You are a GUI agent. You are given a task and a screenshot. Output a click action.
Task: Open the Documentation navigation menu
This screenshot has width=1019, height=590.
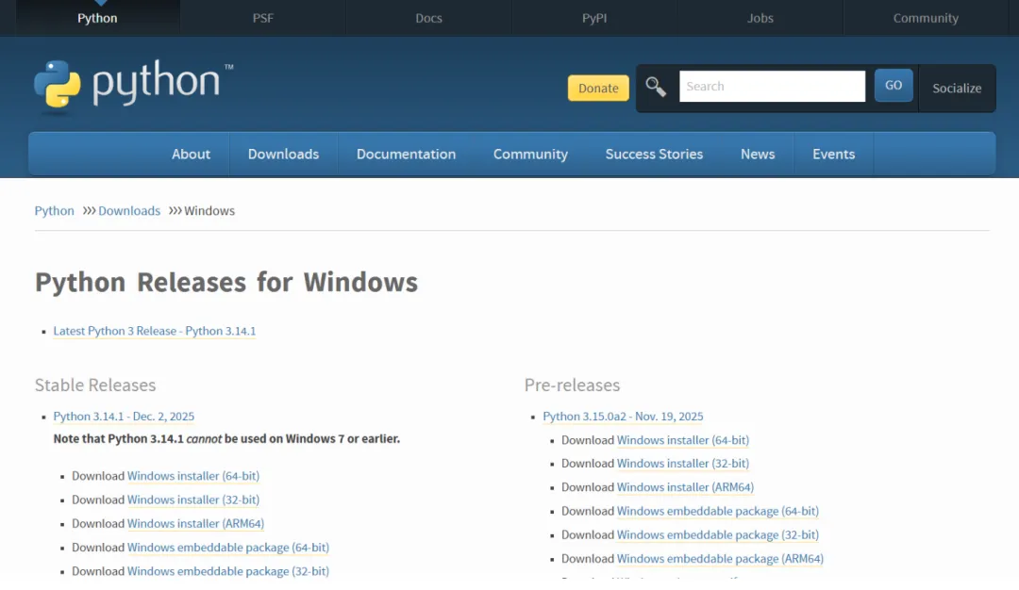[406, 154]
